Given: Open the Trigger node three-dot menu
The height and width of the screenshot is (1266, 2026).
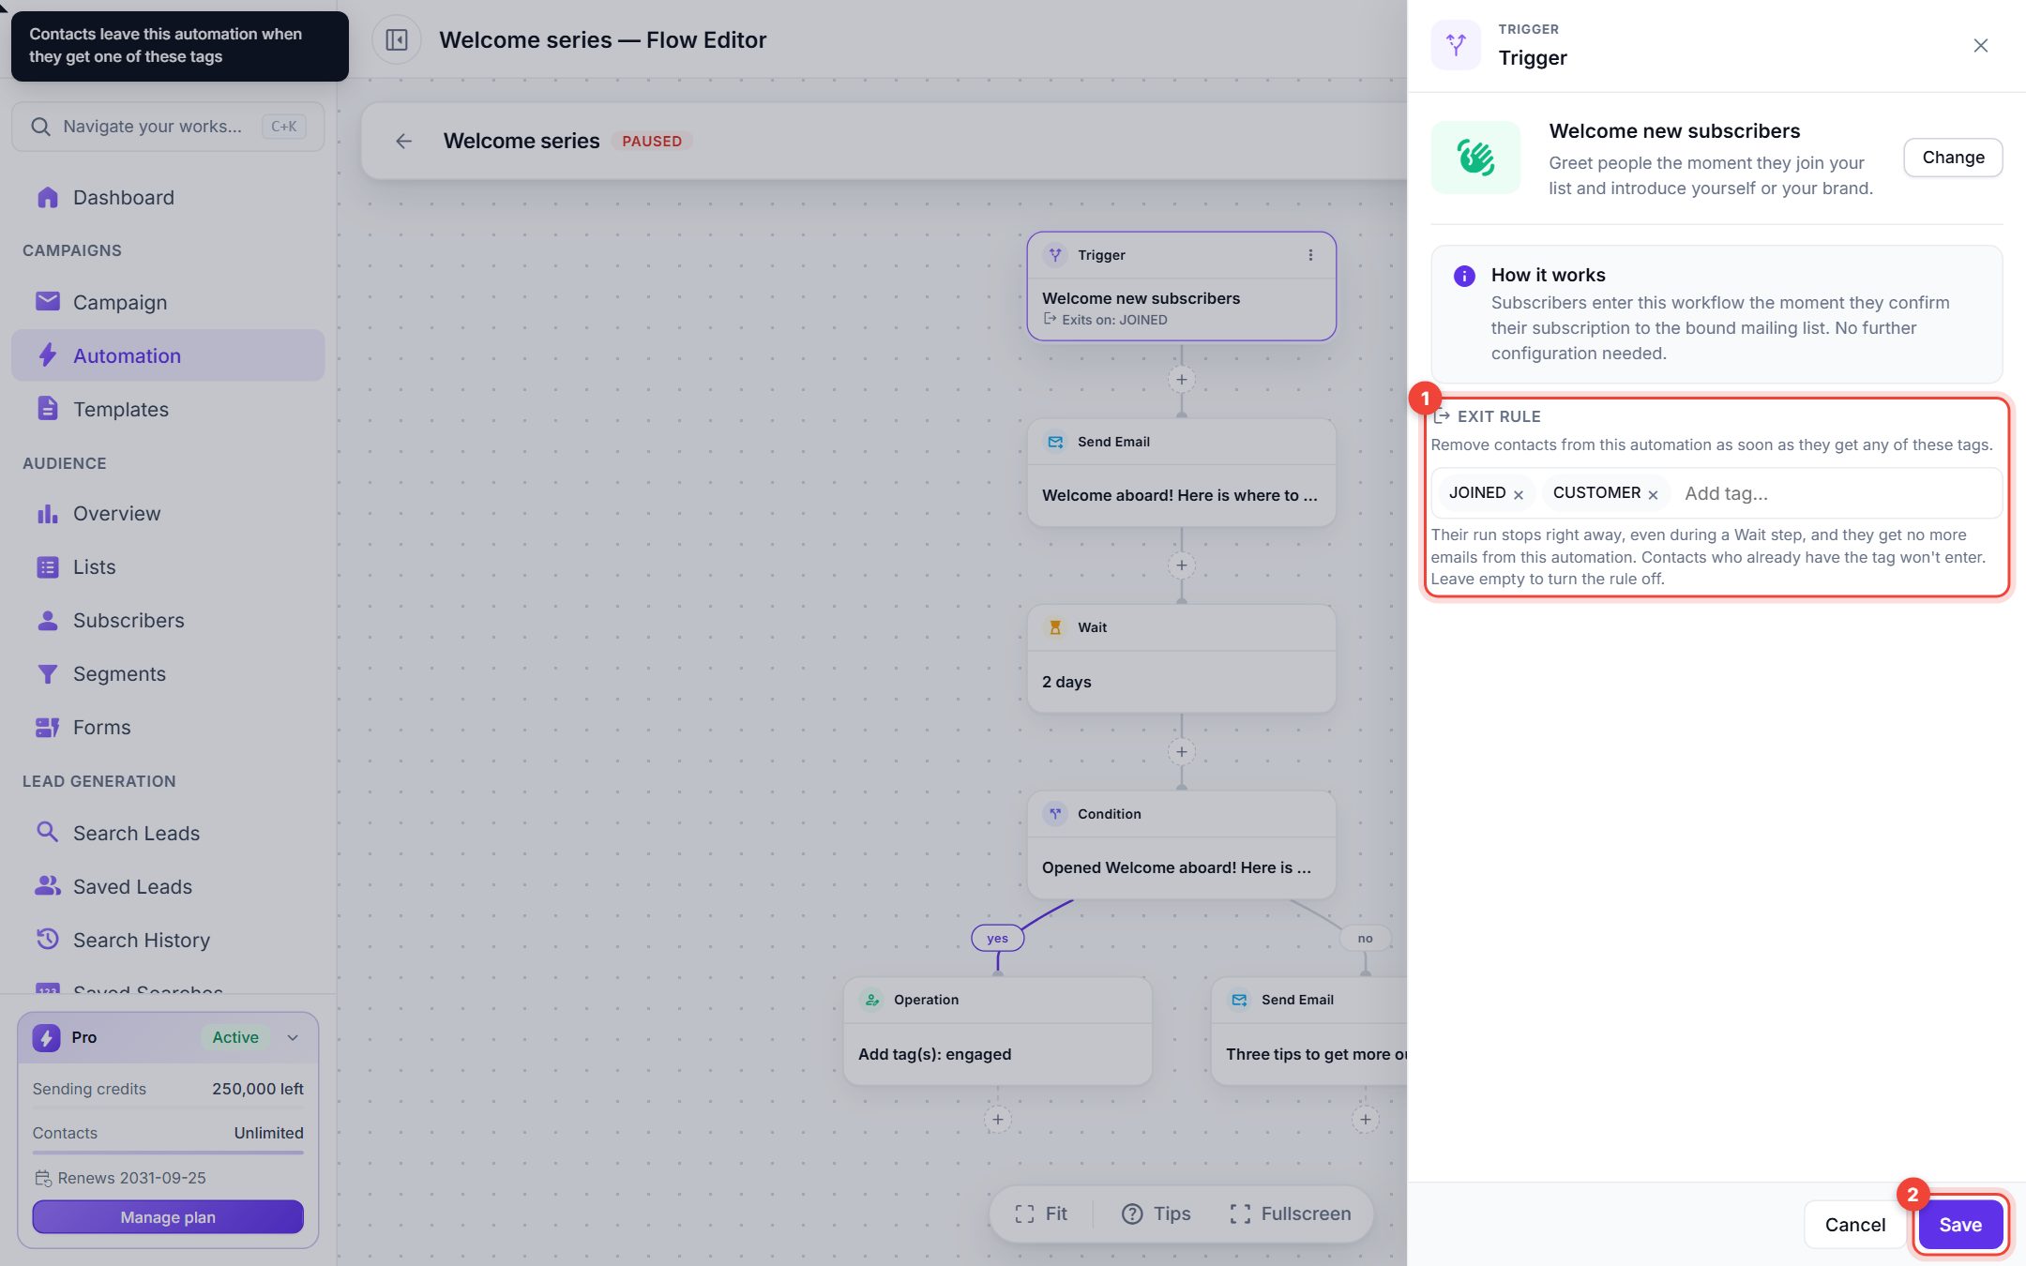Looking at the screenshot, I should [1310, 255].
